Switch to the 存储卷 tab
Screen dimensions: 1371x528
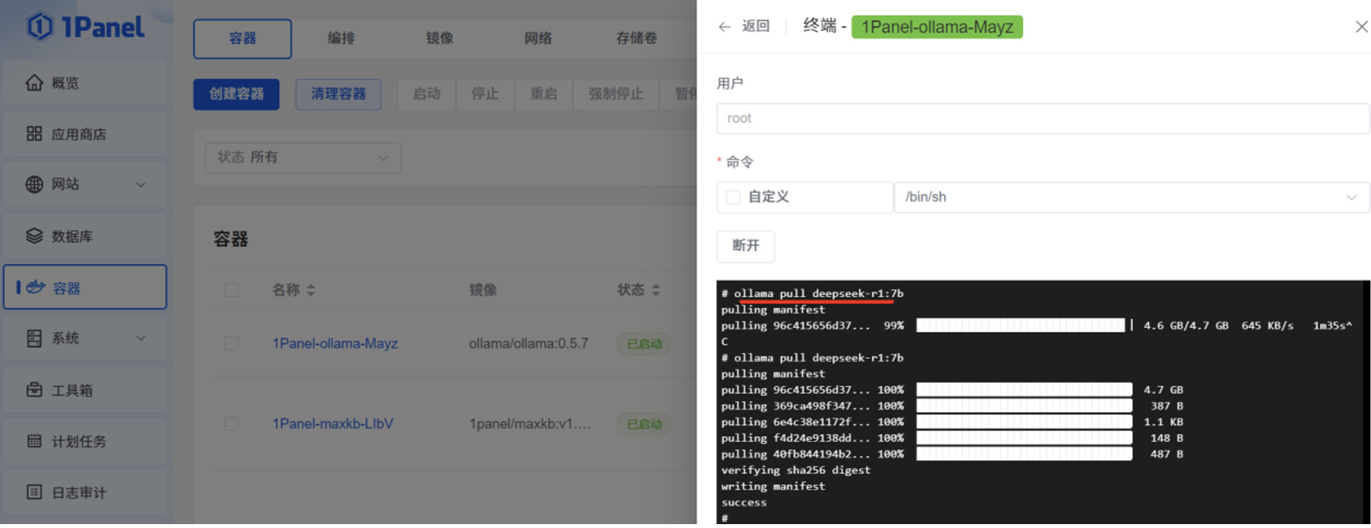[x=637, y=38]
